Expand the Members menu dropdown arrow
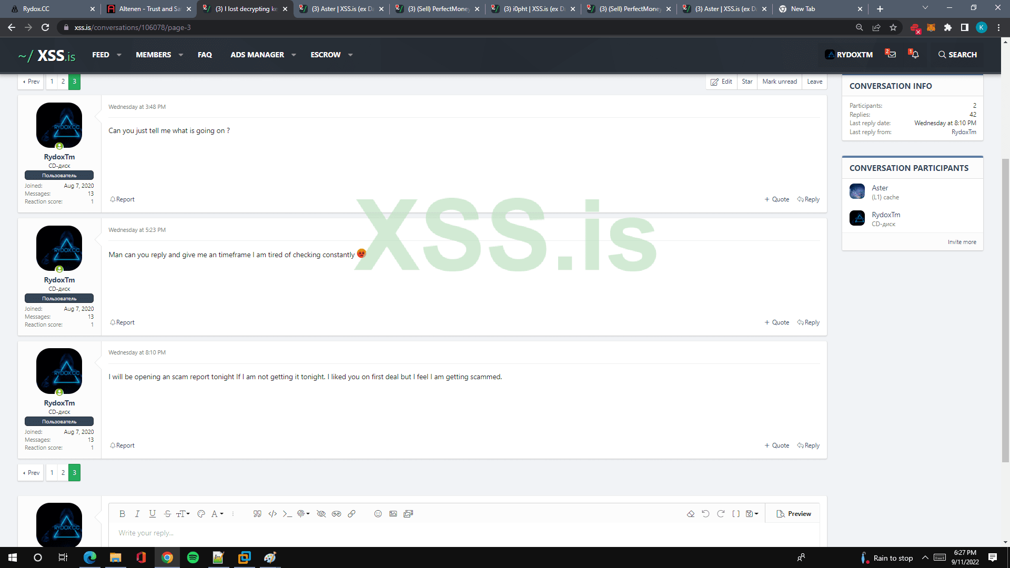The height and width of the screenshot is (568, 1010). click(x=181, y=55)
